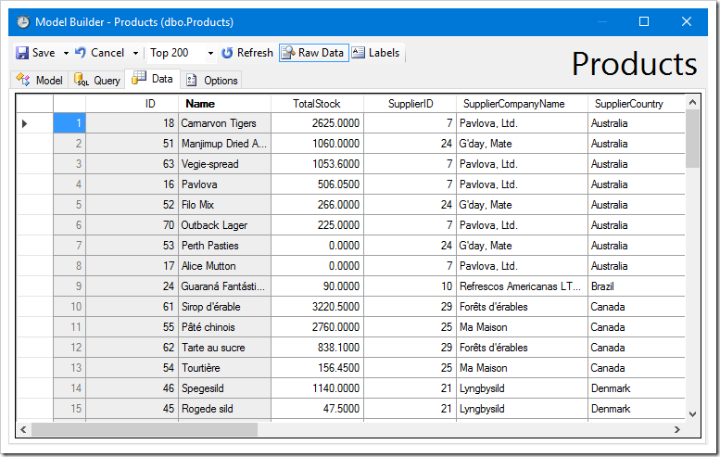Click the Model Builder title bar icon
Screen dimensions: 720x457
point(23,21)
